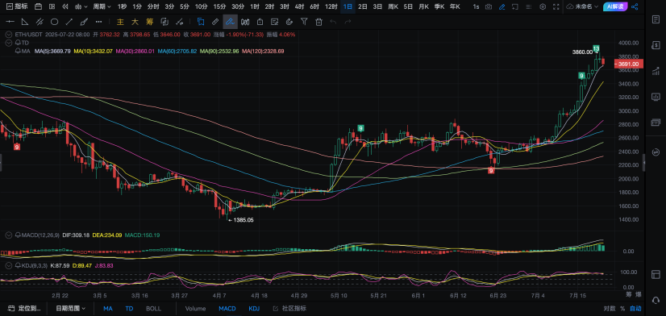The image size is (666, 316).
Task: Open chart settings gear icon
Action: point(543,6)
